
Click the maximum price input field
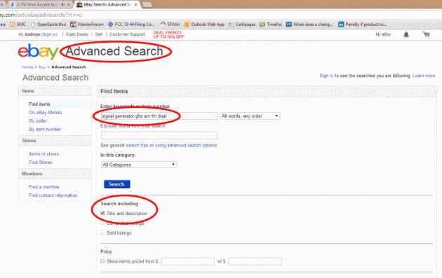point(255,261)
